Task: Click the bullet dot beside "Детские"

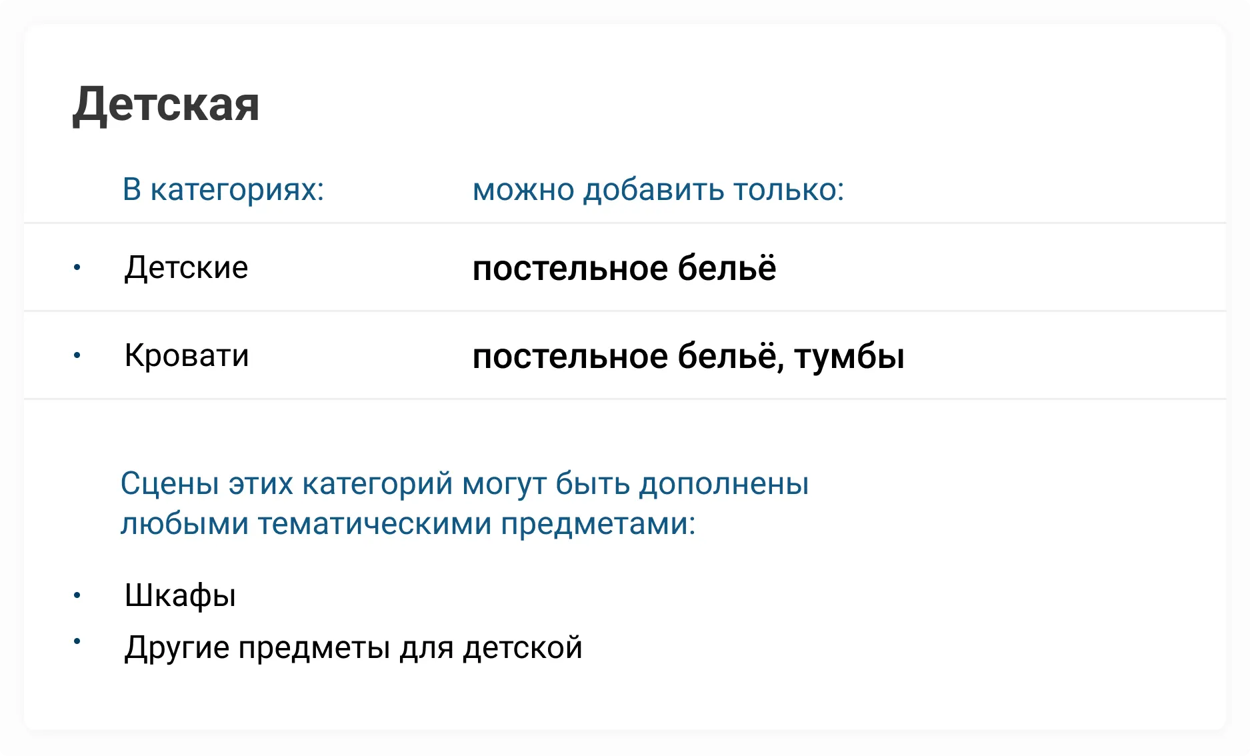Action: 77,268
